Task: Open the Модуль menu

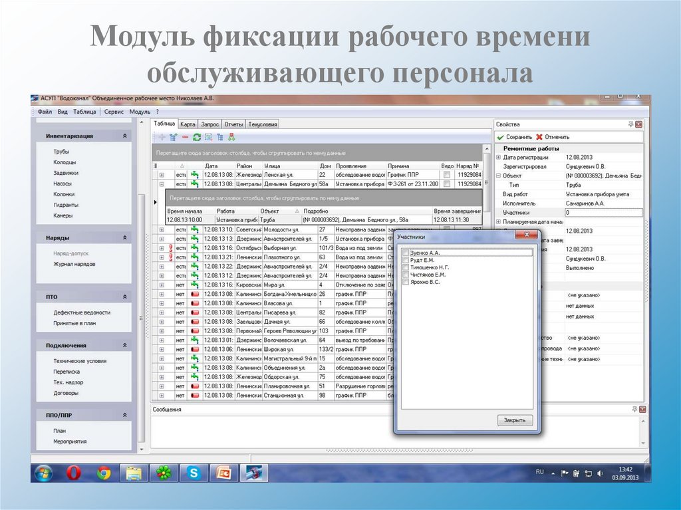Action: click(x=140, y=112)
